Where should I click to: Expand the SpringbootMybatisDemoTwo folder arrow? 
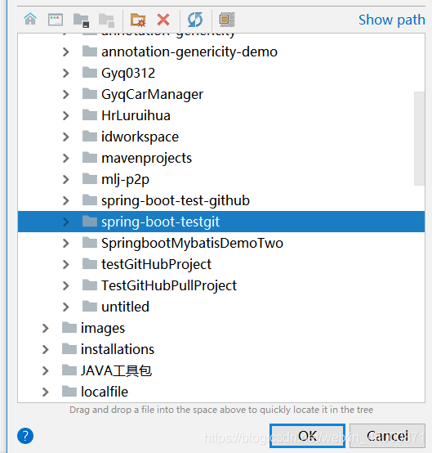click(x=66, y=243)
